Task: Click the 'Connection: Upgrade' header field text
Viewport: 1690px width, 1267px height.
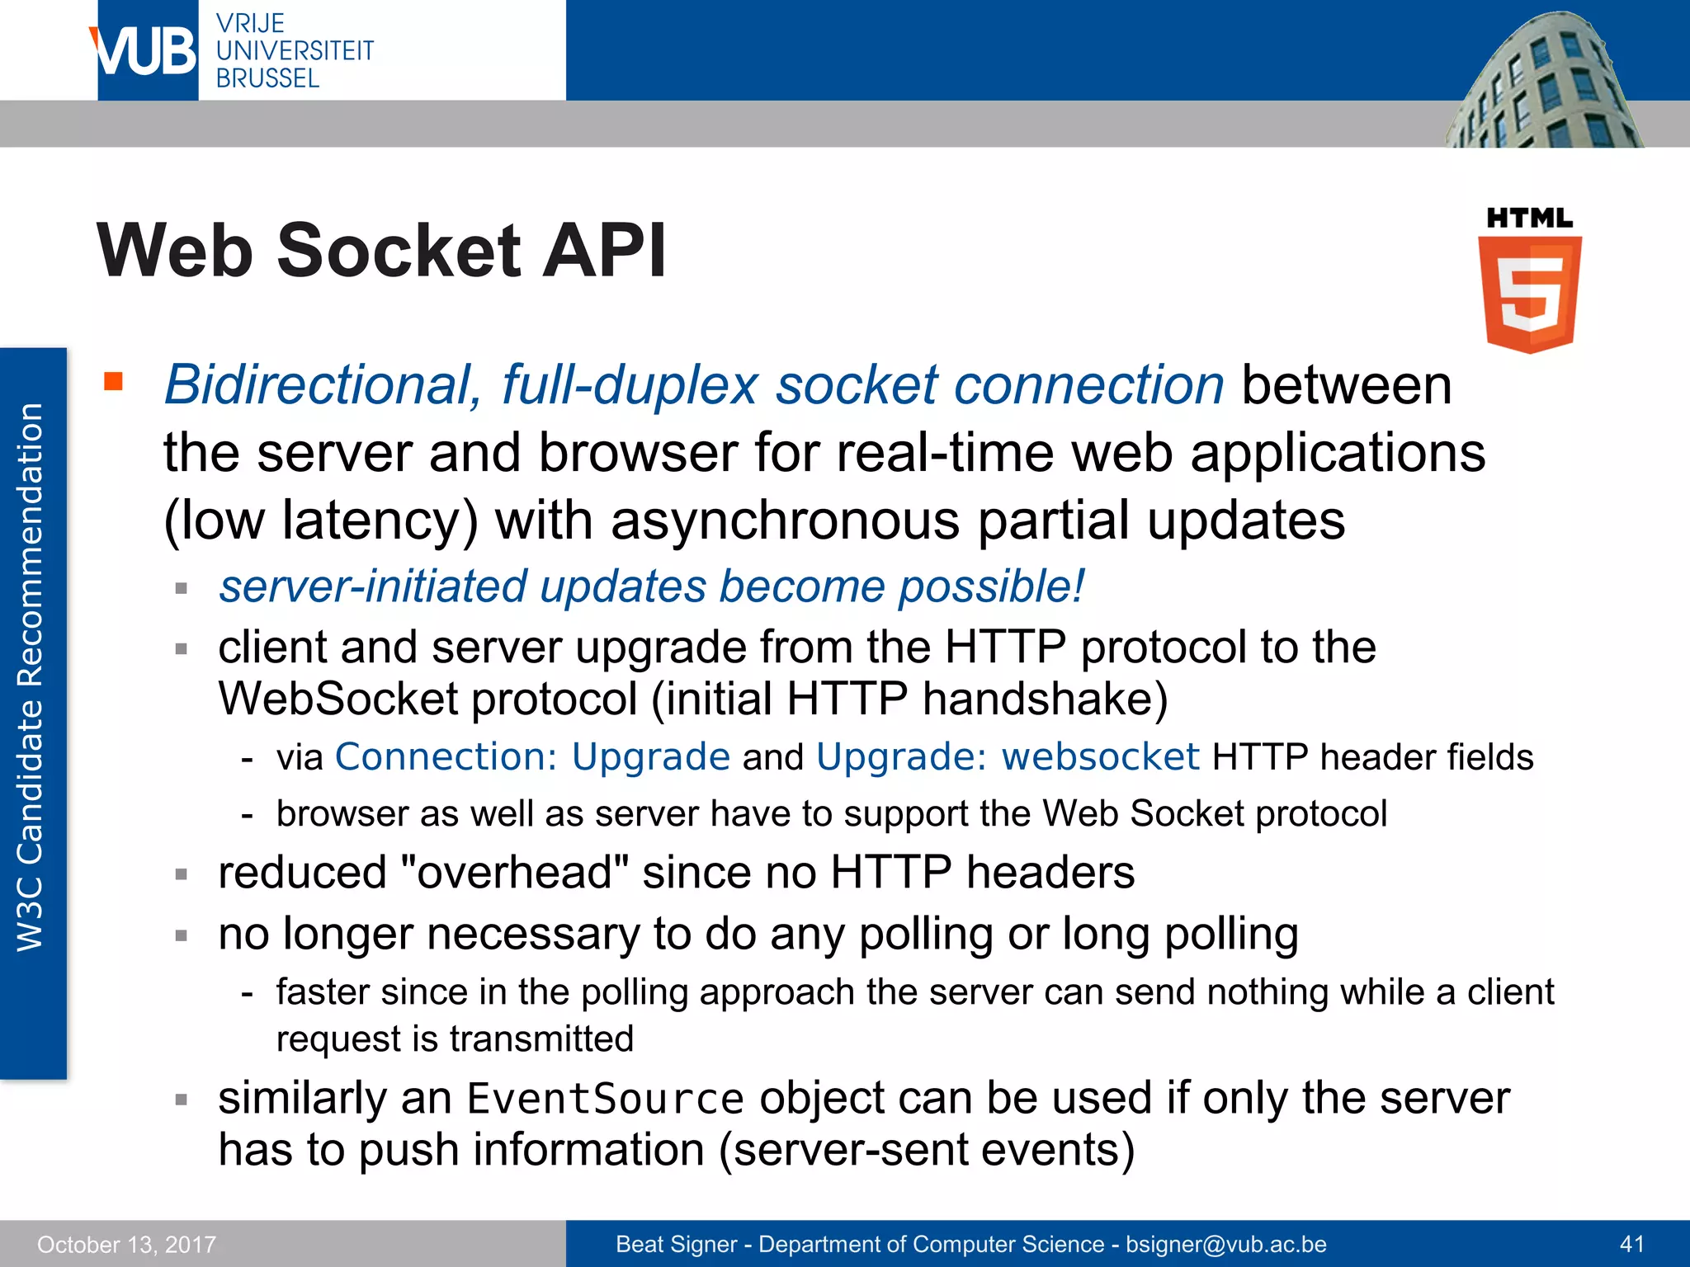Action: coord(532,757)
